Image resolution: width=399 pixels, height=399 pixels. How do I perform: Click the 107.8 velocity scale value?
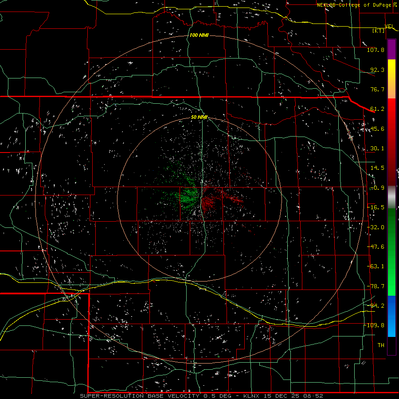point(376,50)
